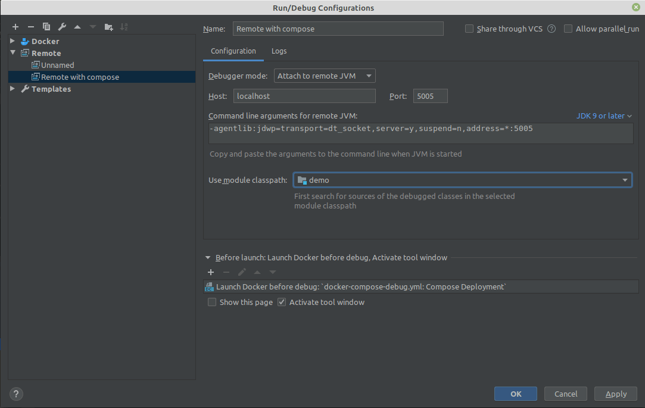This screenshot has width=645, height=408.
Task: Expand the Templates tree node
Action: coord(12,89)
